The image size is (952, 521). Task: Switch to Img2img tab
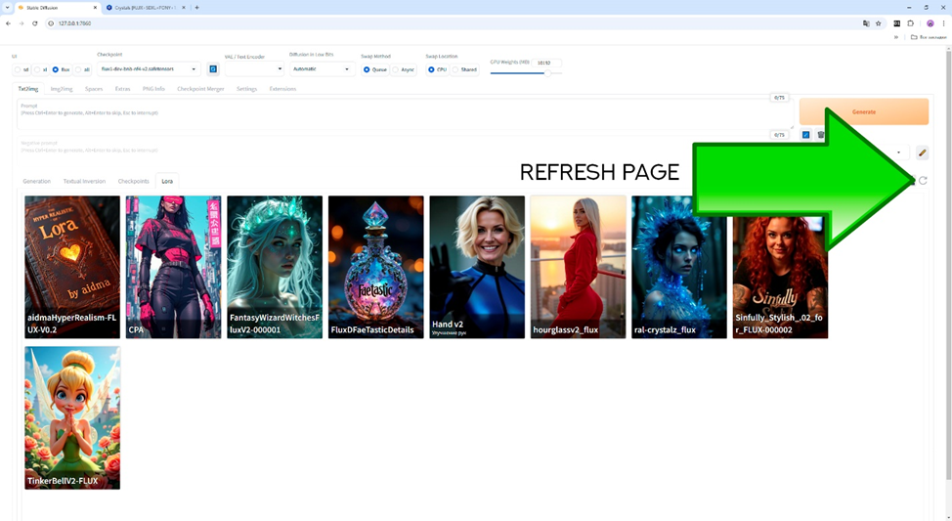click(62, 89)
